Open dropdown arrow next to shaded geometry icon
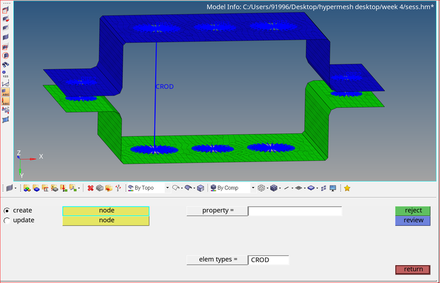The width and height of the screenshot is (440, 283). click(x=194, y=188)
